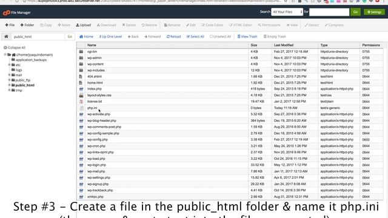Image resolution: width=388 pixels, height=218 pixels.
Task: Click the public_html path input field
Action: pyautogui.click(x=38, y=36)
